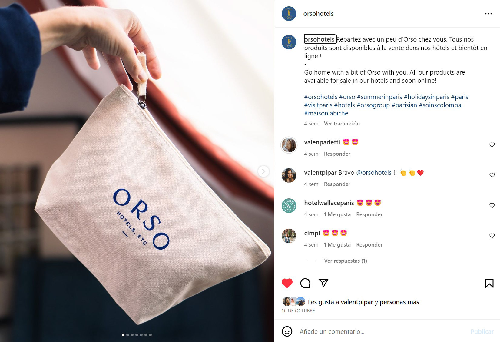Screen dimensions: 500x342
Task: Open the three-dots more options menu
Action: (x=488, y=14)
